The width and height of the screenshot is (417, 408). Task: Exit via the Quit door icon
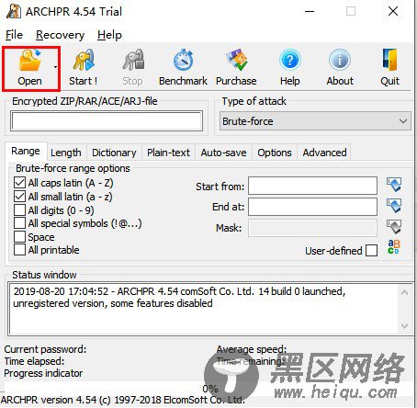click(389, 61)
